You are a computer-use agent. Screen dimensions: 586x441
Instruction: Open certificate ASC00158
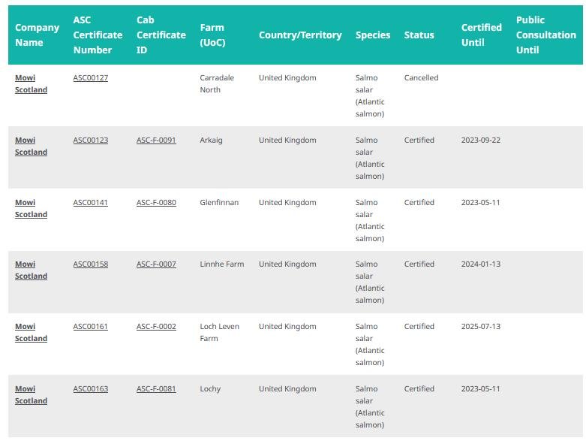coord(90,264)
